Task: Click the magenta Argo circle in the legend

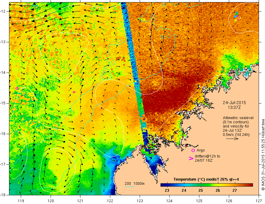Action: click(x=193, y=150)
